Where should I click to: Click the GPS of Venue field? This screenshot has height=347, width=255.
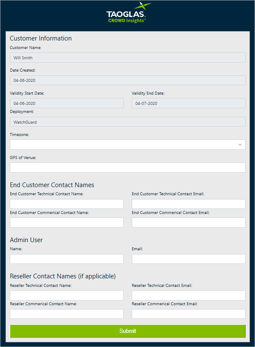(x=127, y=168)
